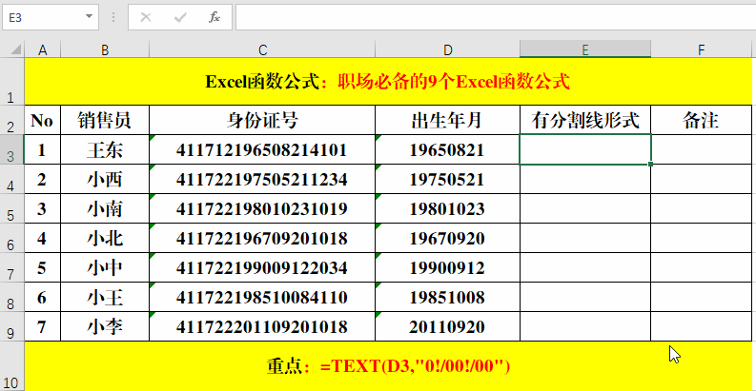Select the cell containing 小西
Image resolution: width=756 pixels, height=391 pixels.
(105, 179)
